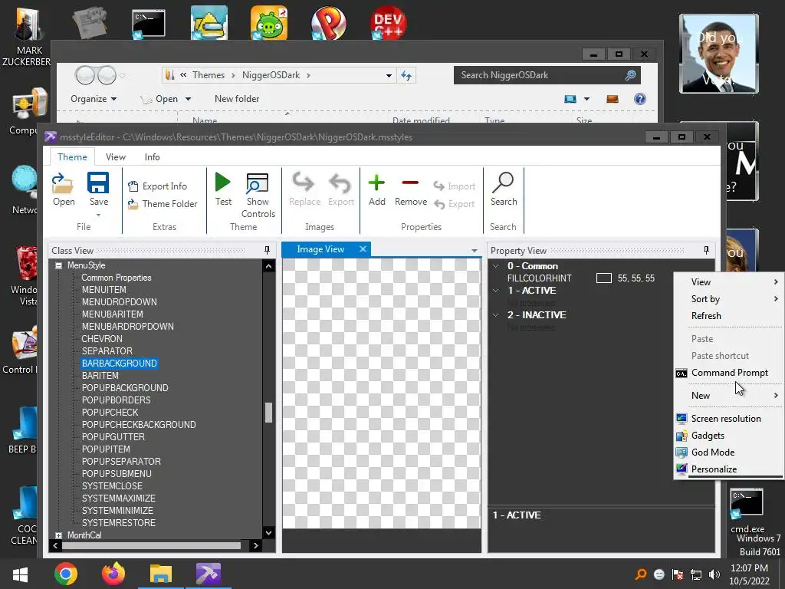Switch to the Theme ribbon tab
785x589 pixels.
(72, 156)
